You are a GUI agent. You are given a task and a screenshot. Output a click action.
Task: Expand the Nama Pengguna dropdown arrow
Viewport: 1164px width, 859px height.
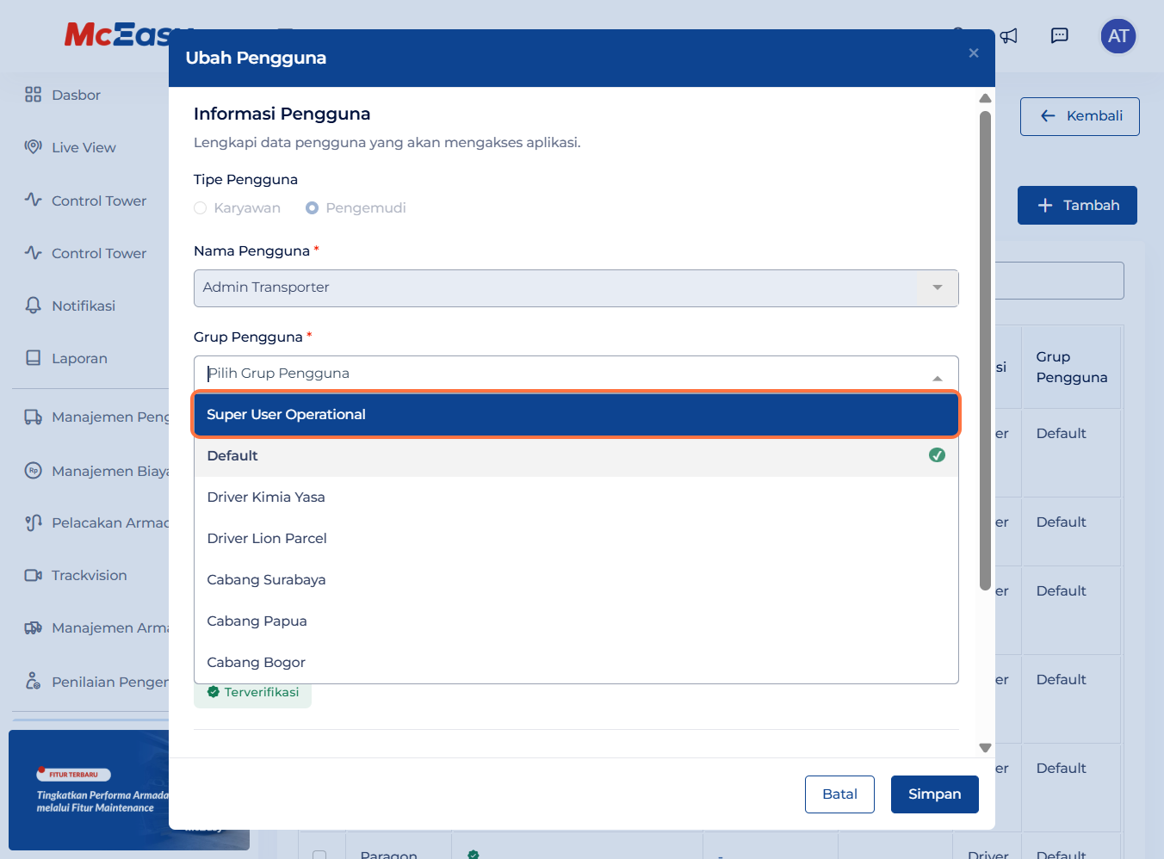pos(938,287)
